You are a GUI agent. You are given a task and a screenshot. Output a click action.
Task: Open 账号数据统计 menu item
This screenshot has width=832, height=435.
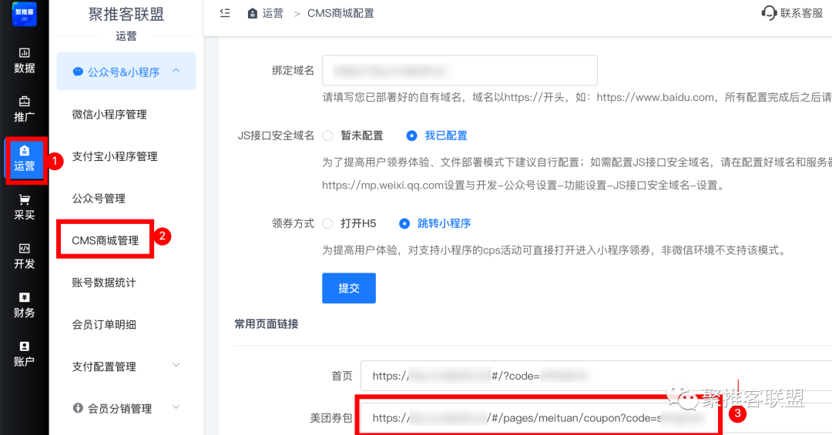(104, 283)
